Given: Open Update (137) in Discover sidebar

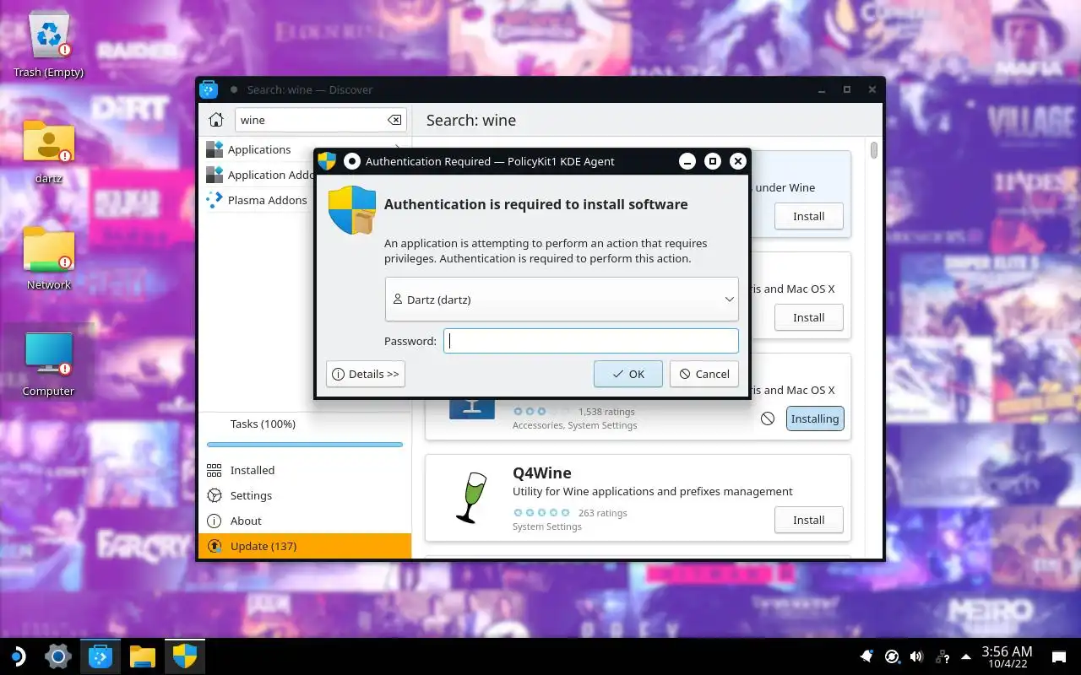Looking at the screenshot, I should point(304,546).
